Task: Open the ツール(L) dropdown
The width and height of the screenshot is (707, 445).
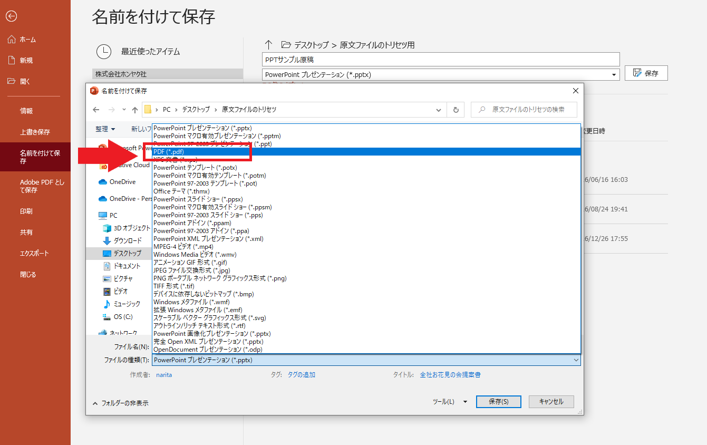Action: pyautogui.click(x=450, y=402)
